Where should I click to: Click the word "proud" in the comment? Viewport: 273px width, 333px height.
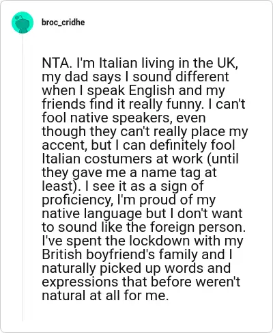(158, 200)
